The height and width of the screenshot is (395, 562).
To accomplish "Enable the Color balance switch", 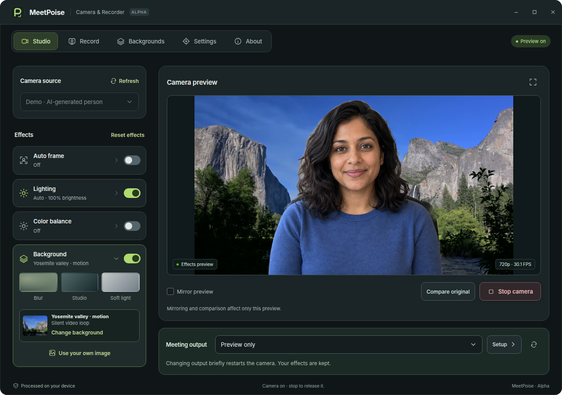I will coord(132,226).
